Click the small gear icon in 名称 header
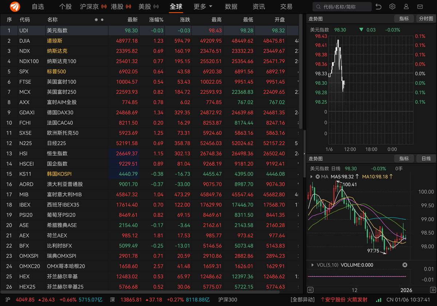 96,20
